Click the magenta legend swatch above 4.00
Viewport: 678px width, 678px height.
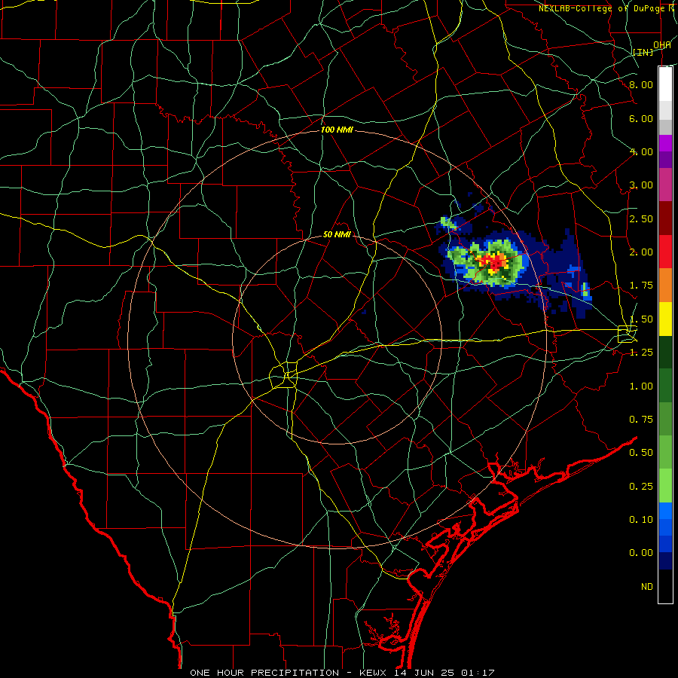(665, 143)
